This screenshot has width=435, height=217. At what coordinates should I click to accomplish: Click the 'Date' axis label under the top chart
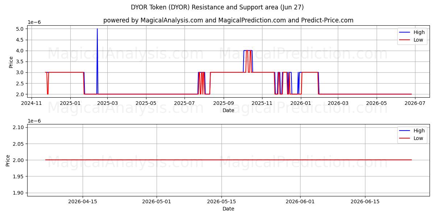click(228, 110)
